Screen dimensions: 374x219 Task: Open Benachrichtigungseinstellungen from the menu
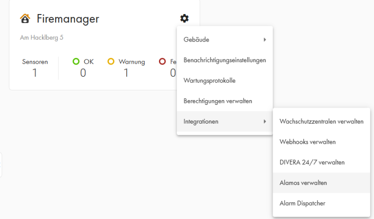point(224,60)
